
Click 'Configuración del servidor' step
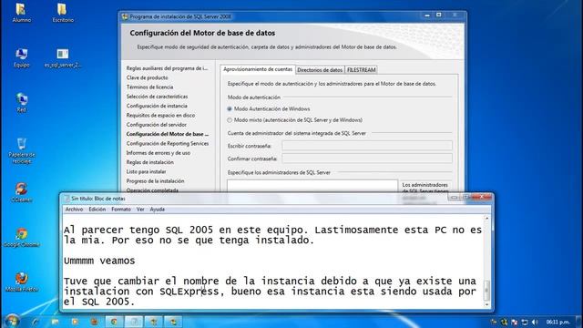pos(157,125)
